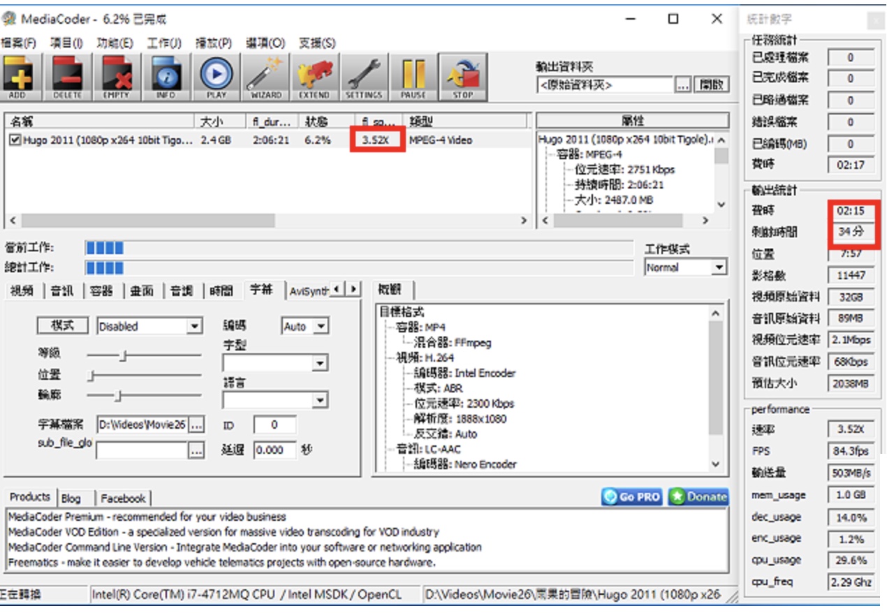The image size is (887, 613).
Task: Click the 大小 column header
Action: 221,121
